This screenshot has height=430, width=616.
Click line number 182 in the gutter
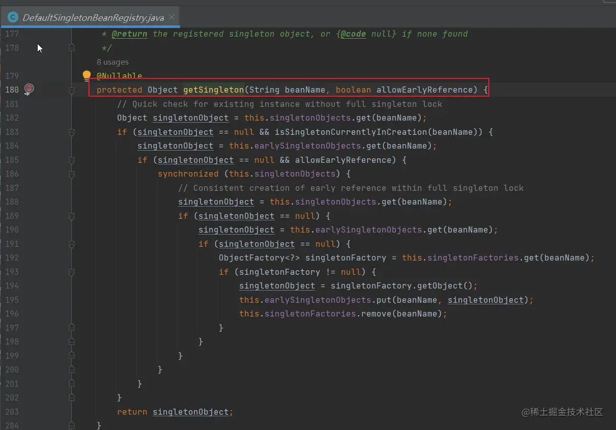point(11,118)
